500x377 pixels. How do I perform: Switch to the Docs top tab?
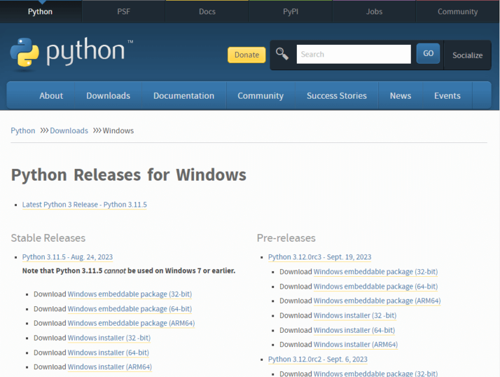207,12
